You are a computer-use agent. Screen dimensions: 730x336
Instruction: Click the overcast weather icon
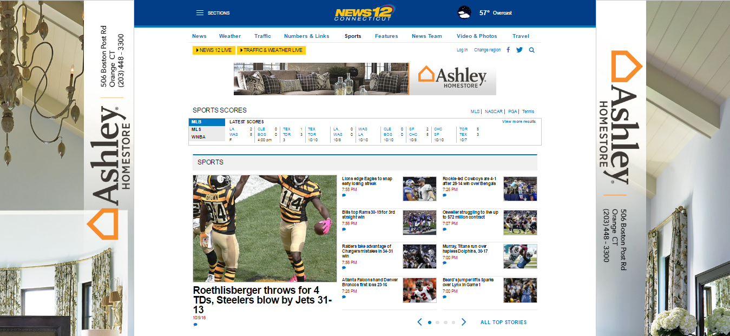(464, 12)
